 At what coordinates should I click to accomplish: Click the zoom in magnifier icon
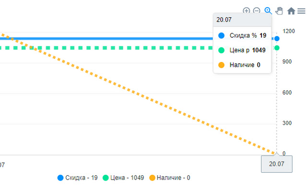247,11
